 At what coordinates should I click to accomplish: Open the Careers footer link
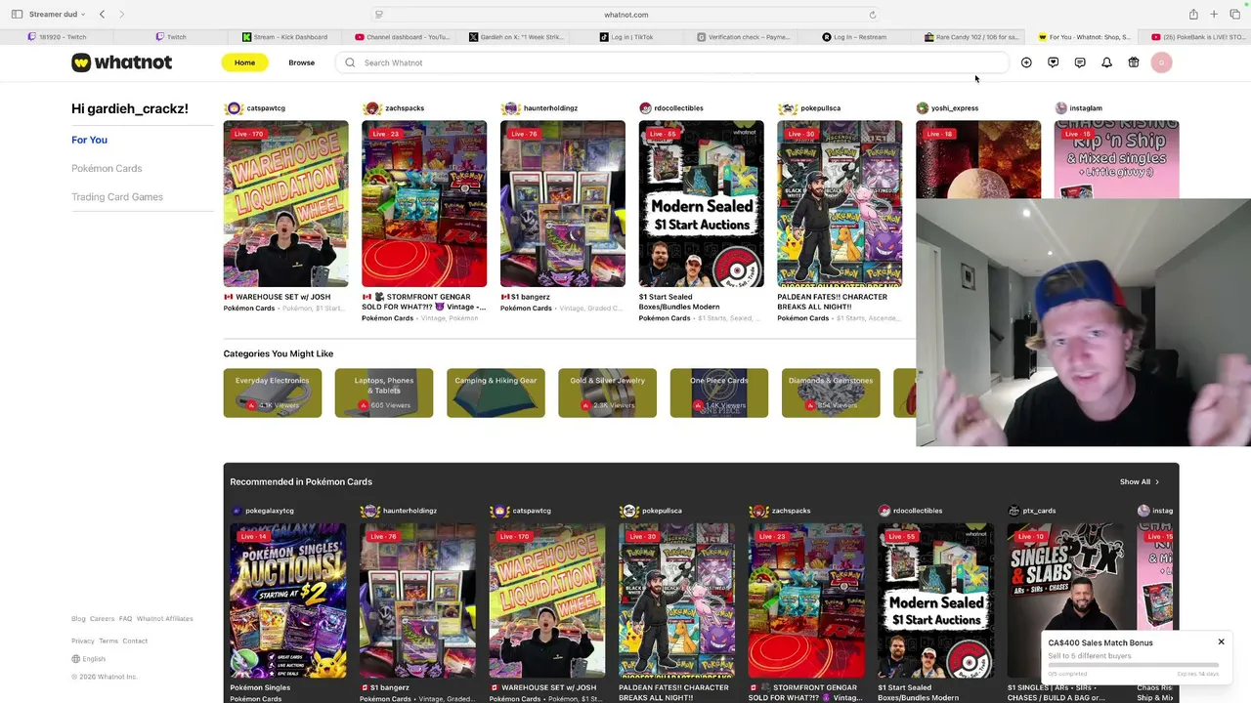tap(102, 619)
